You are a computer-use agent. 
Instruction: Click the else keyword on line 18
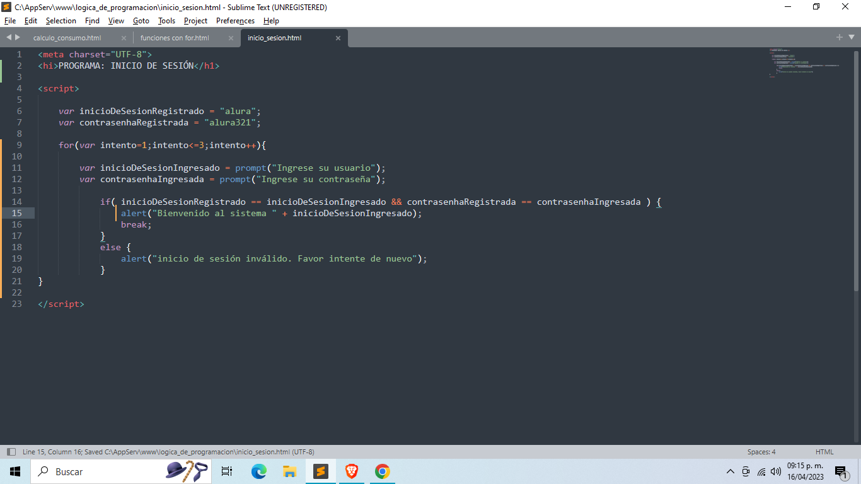click(x=110, y=247)
